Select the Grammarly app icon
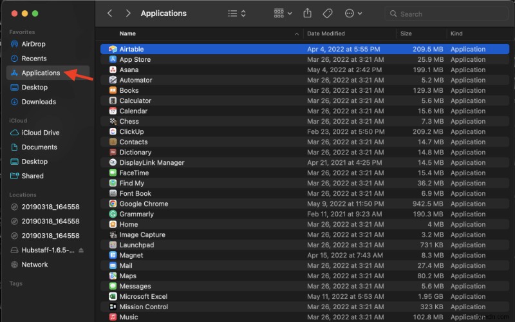This screenshot has height=322, width=515. pyautogui.click(x=113, y=214)
